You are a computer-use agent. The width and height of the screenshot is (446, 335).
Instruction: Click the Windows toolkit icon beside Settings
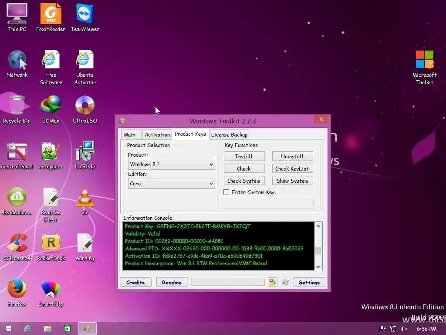click(x=285, y=282)
